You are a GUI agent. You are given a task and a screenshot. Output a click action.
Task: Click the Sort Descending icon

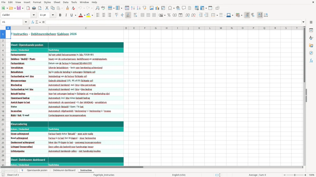139,8
